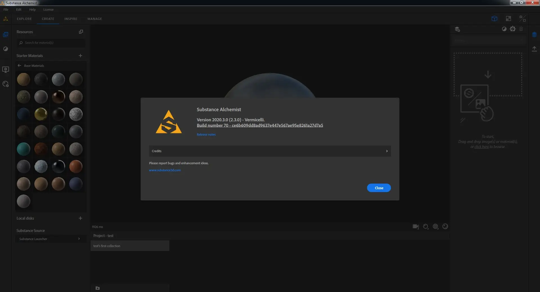Image resolution: width=540 pixels, height=292 pixels.
Task: Open the 3D view mode icon
Action: click(494, 19)
